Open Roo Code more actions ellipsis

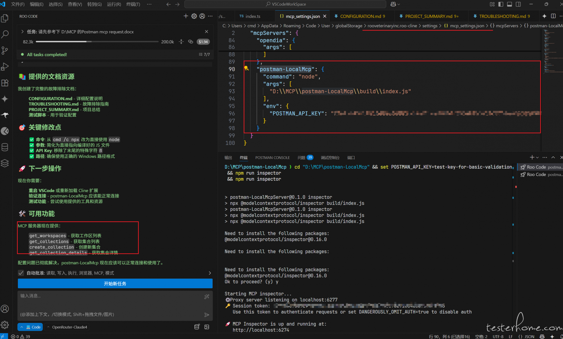210,16
